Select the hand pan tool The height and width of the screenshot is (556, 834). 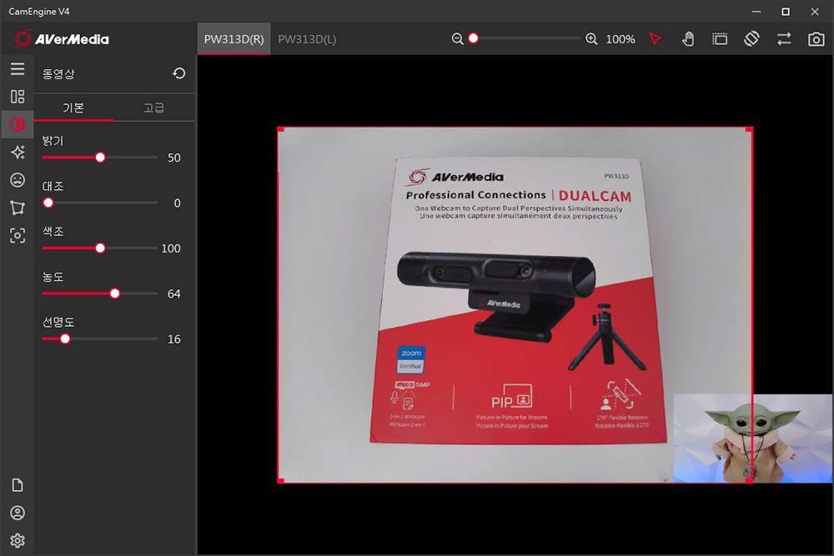pos(688,39)
